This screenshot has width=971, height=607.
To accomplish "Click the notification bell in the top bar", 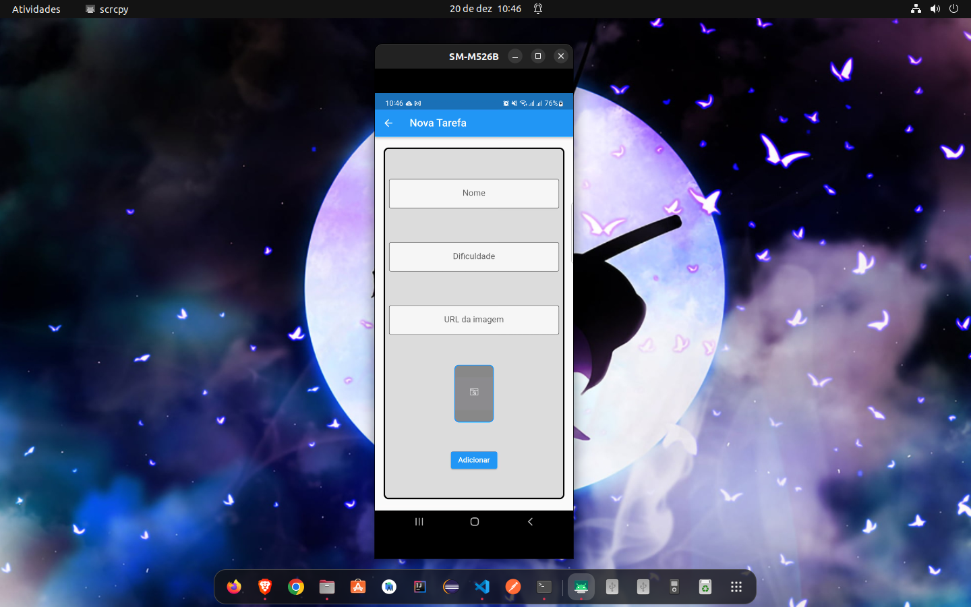I will [537, 9].
